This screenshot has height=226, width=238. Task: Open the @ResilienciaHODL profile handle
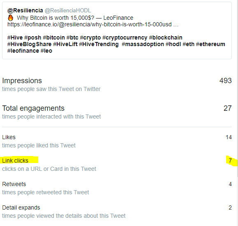click(68, 10)
